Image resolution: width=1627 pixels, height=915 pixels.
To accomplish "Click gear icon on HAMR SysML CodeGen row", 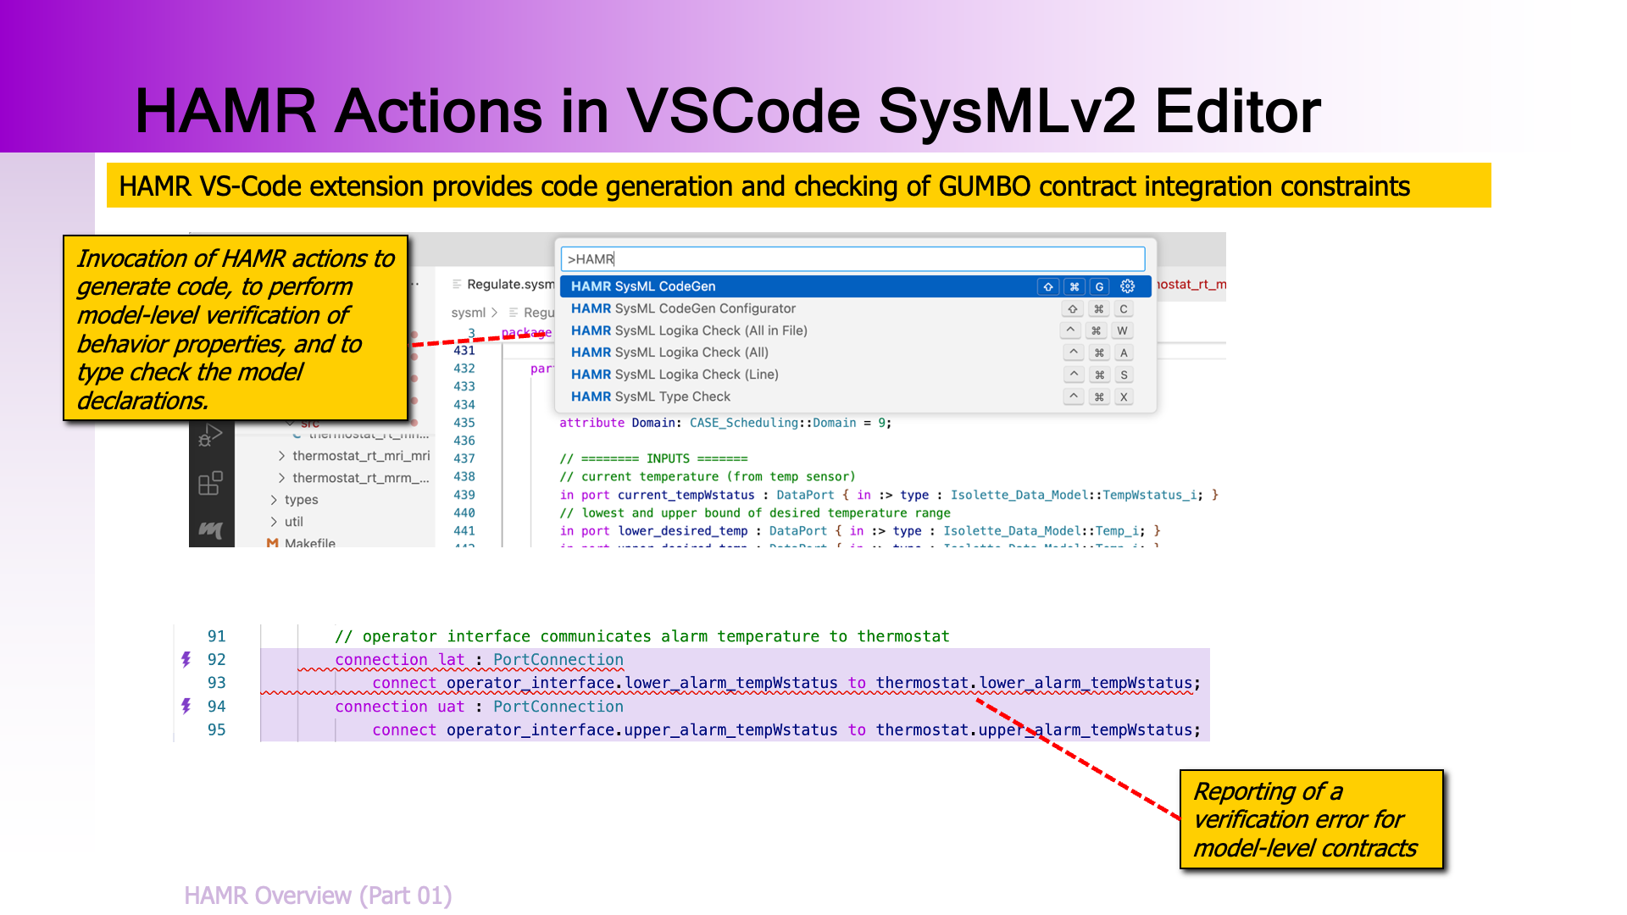I will [1127, 286].
